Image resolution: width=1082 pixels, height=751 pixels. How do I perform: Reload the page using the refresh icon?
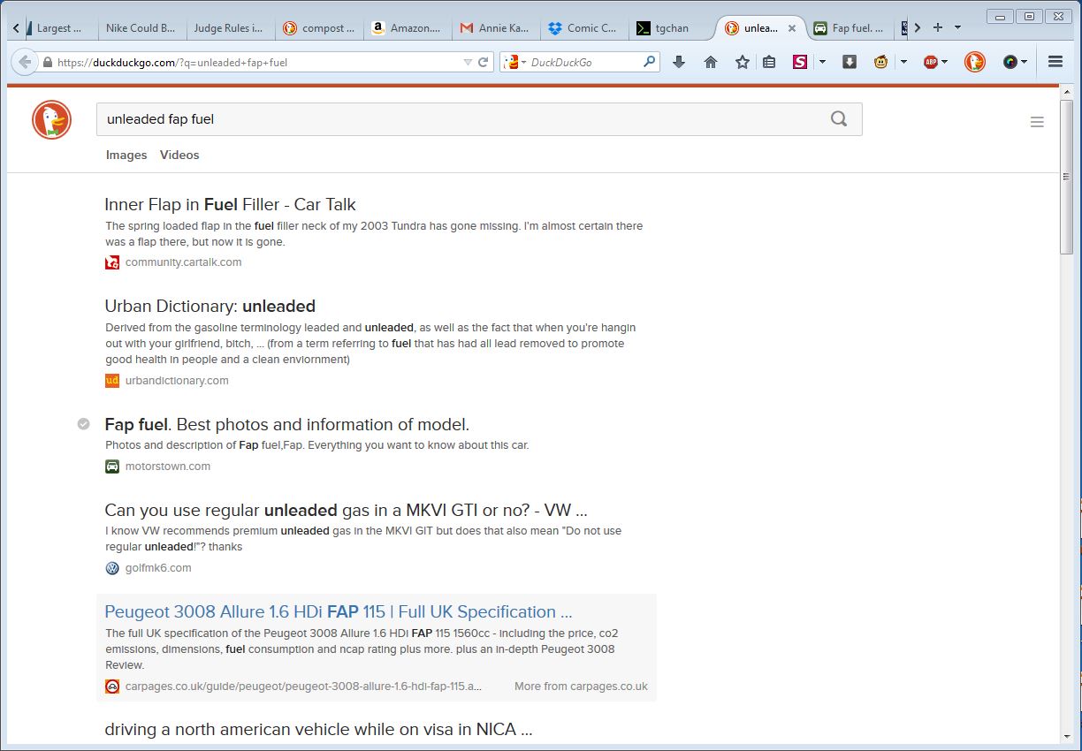(484, 62)
